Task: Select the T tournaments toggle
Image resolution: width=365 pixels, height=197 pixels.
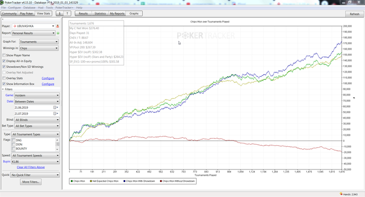Action: [67, 14]
